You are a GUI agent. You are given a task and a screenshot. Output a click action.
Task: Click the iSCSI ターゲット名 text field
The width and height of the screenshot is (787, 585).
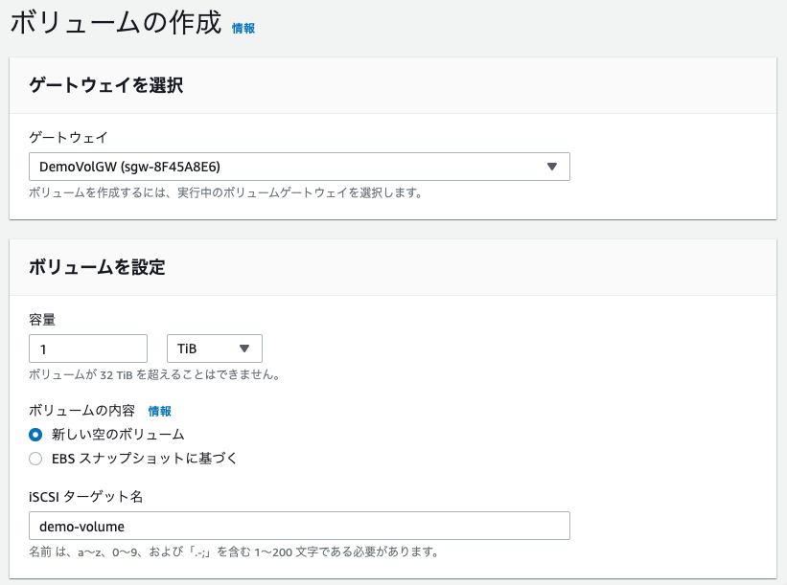click(x=299, y=526)
